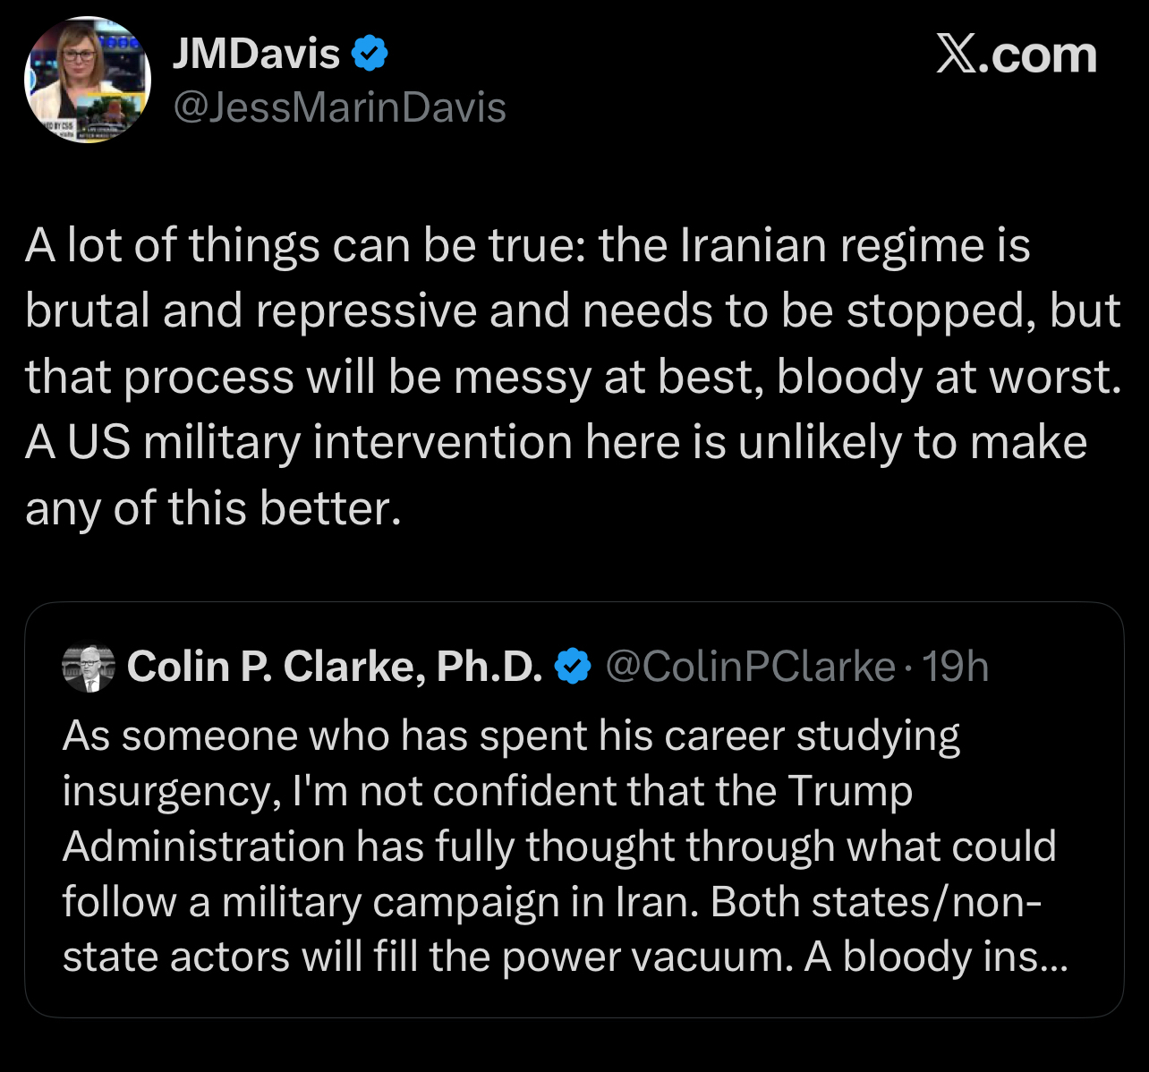
Task: Open JMDavis profile picture
Action: coord(87,80)
